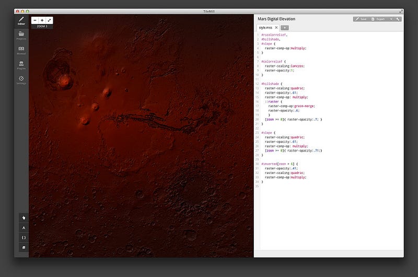
Task: Open the layers panel icon
Action: [24, 247]
